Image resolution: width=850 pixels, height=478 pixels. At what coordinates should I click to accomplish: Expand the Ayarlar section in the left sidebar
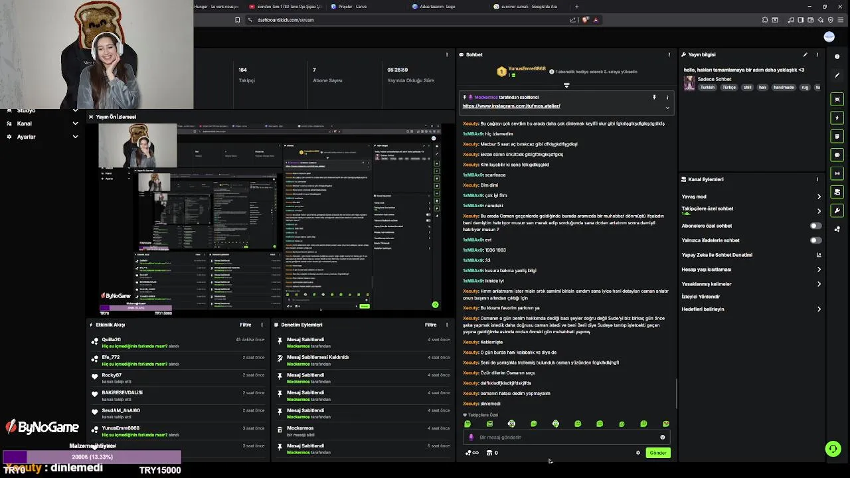point(75,137)
